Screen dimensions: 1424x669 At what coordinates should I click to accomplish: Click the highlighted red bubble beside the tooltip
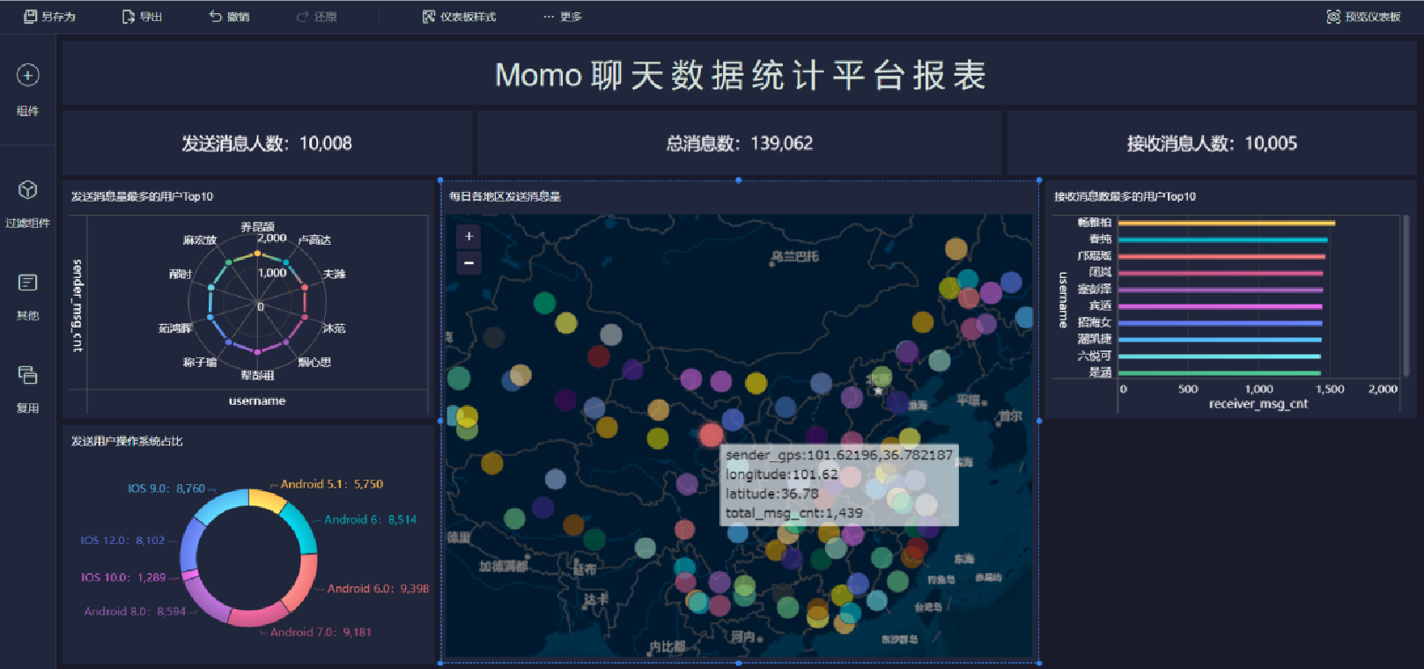(711, 434)
